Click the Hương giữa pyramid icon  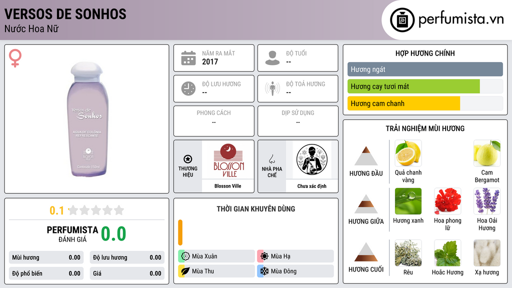click(x=366, y=204)
